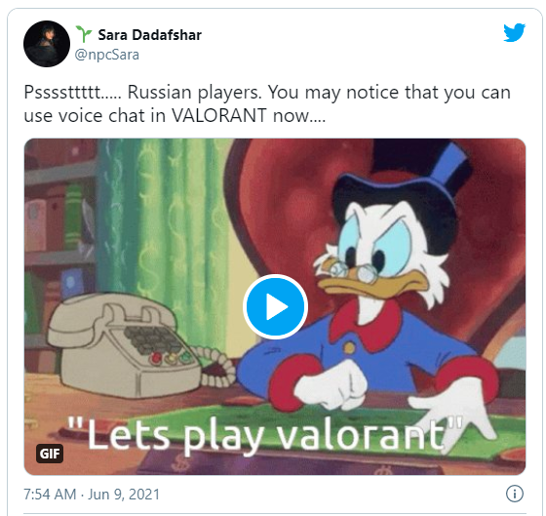Open the tweet info circle icon
This screenshot has width=546, height=516.
click(x=515, y=494)
